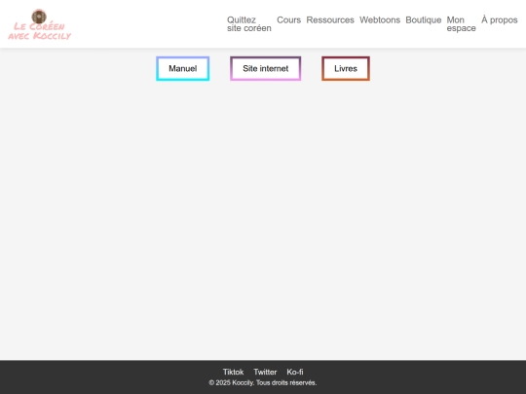Choose the Livres button
The width and height of the screenshot is (526, 394).
click(346, 69)
